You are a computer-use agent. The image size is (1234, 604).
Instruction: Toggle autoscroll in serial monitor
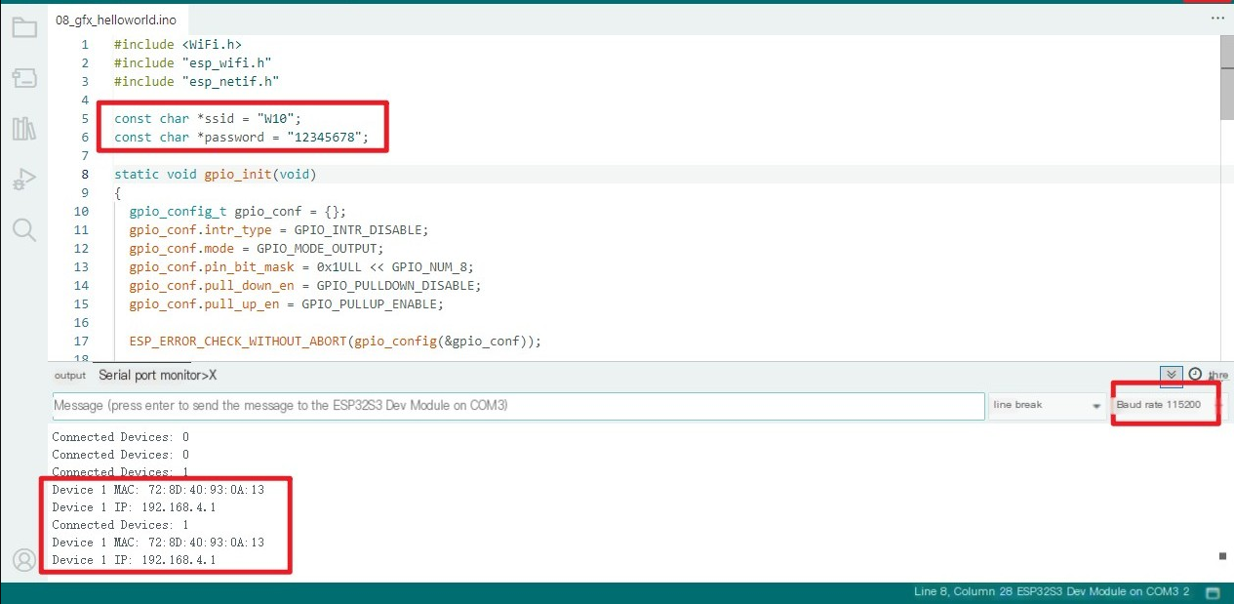1172,376
